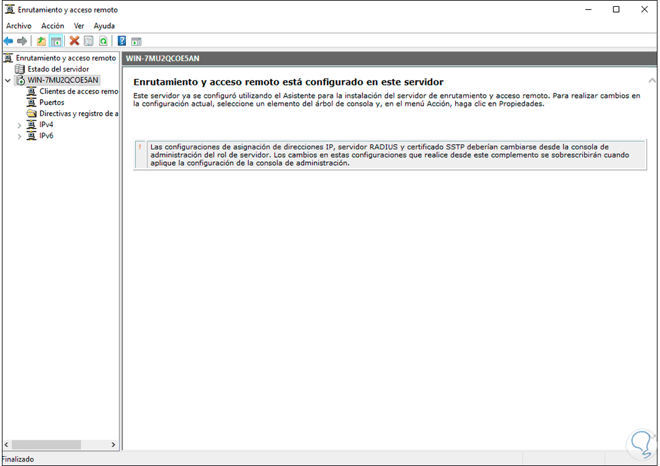Click the Enrutamiento y acceso remoto root icon
The width and height of the screenshot is (660, 466).
click(9, 58)
